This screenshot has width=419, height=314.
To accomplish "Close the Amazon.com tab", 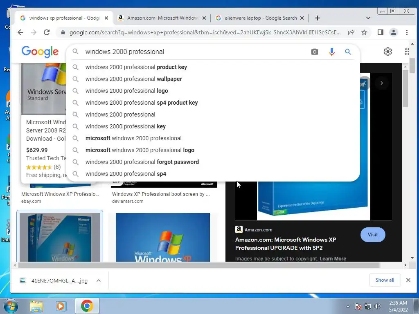I will [x=204, y=18].
